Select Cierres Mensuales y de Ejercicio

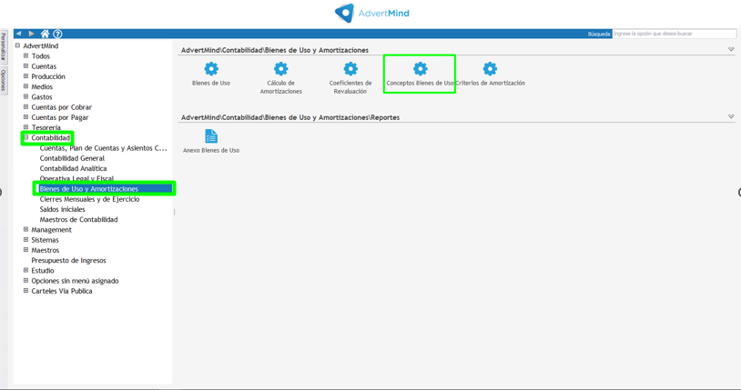89,199
